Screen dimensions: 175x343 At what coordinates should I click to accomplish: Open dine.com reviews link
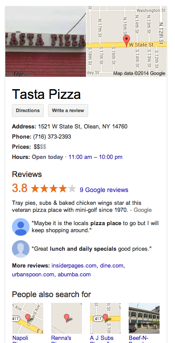[x=112, y=266]
